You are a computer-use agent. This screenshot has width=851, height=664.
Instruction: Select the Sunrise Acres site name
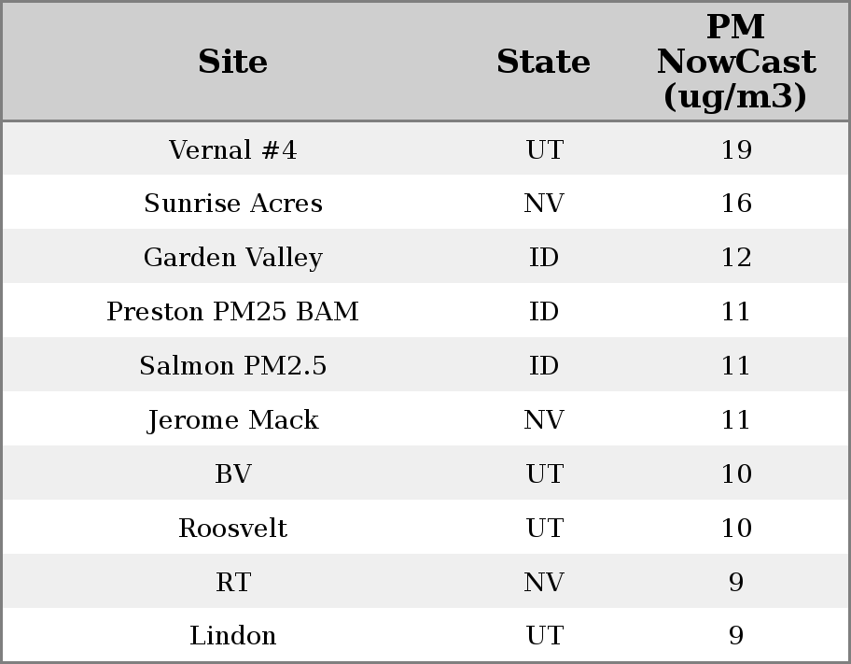[x=233, y=204]
